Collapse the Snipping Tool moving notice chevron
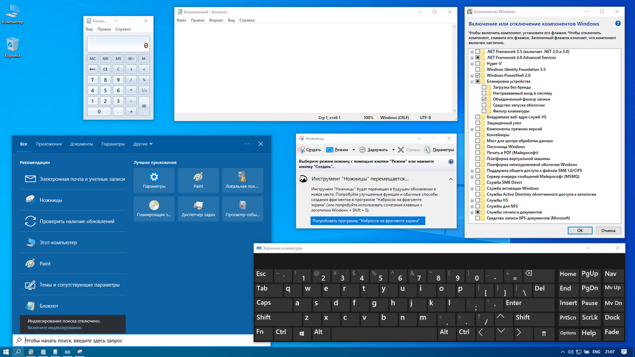Screen dimensions: 635x357 click(x=450, y=179)
